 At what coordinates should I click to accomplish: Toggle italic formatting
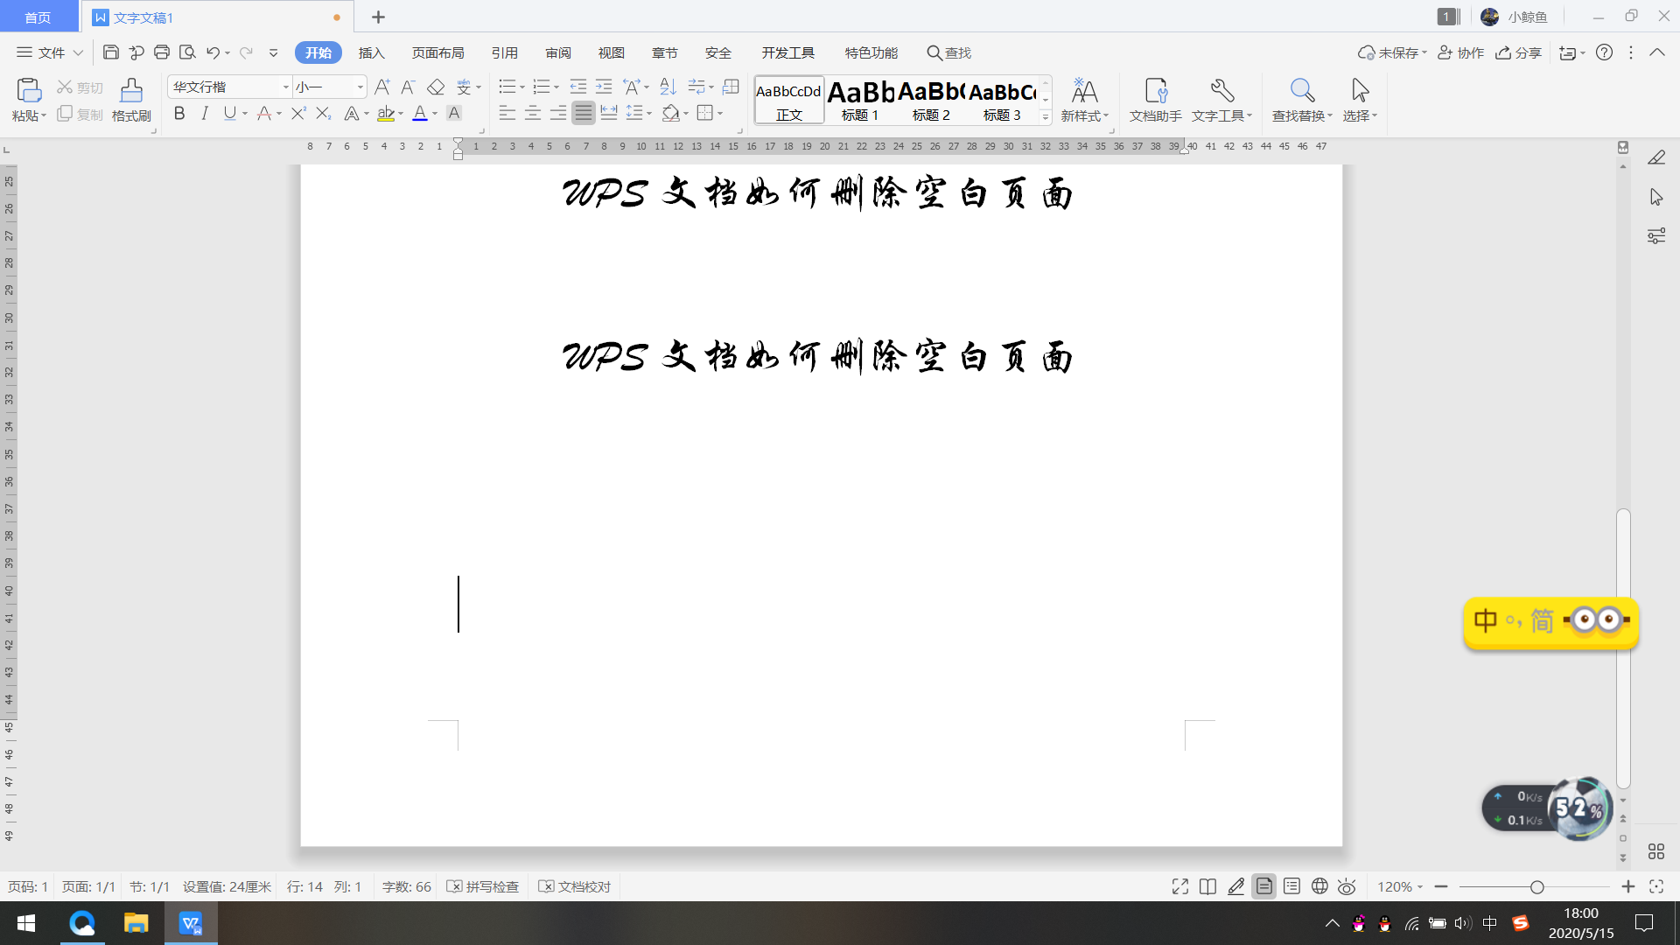coord(205,113)
